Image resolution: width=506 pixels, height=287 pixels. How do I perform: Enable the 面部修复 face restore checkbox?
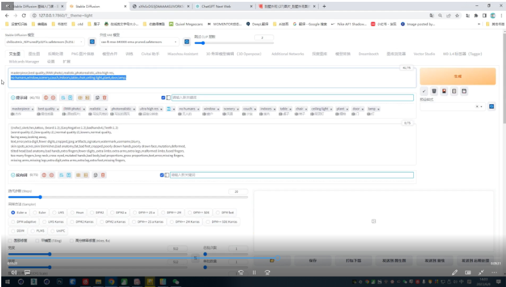(x=10, y=241)
